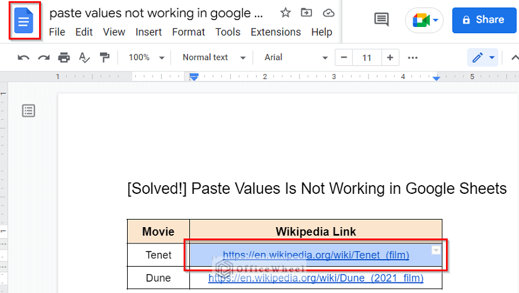This screenshot has height=293, width=519.
Task: Click the Google Docs home icon
Action: click(24, 21)
